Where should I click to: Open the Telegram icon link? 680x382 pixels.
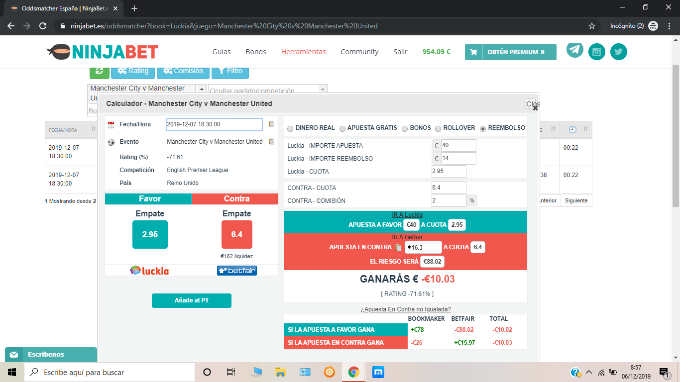[x=575, y=50]
